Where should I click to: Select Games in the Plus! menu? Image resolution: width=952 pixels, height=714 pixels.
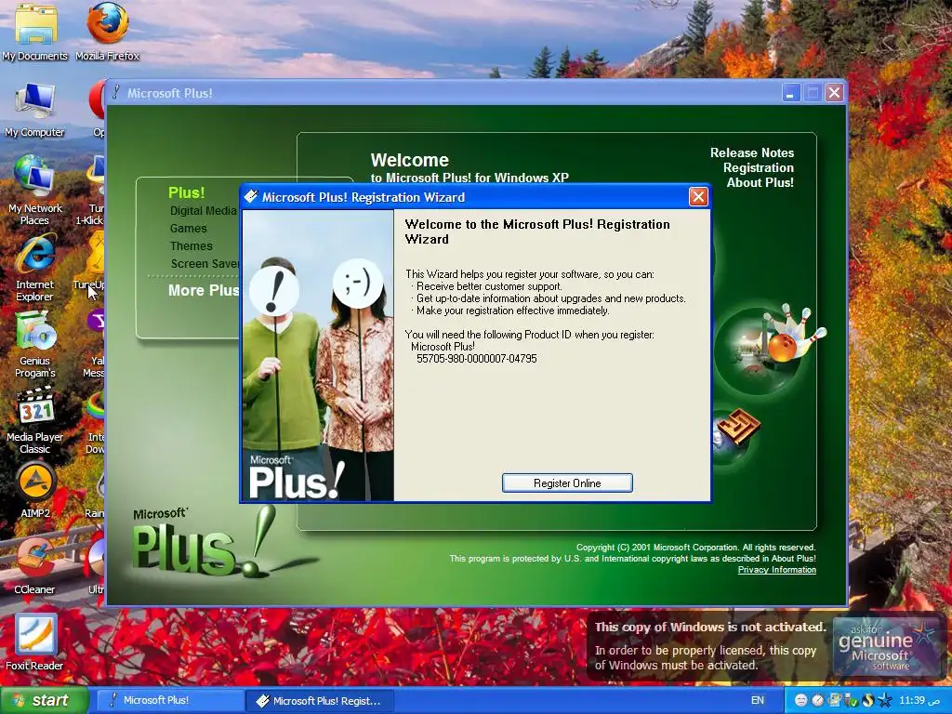tap(188, 229)
